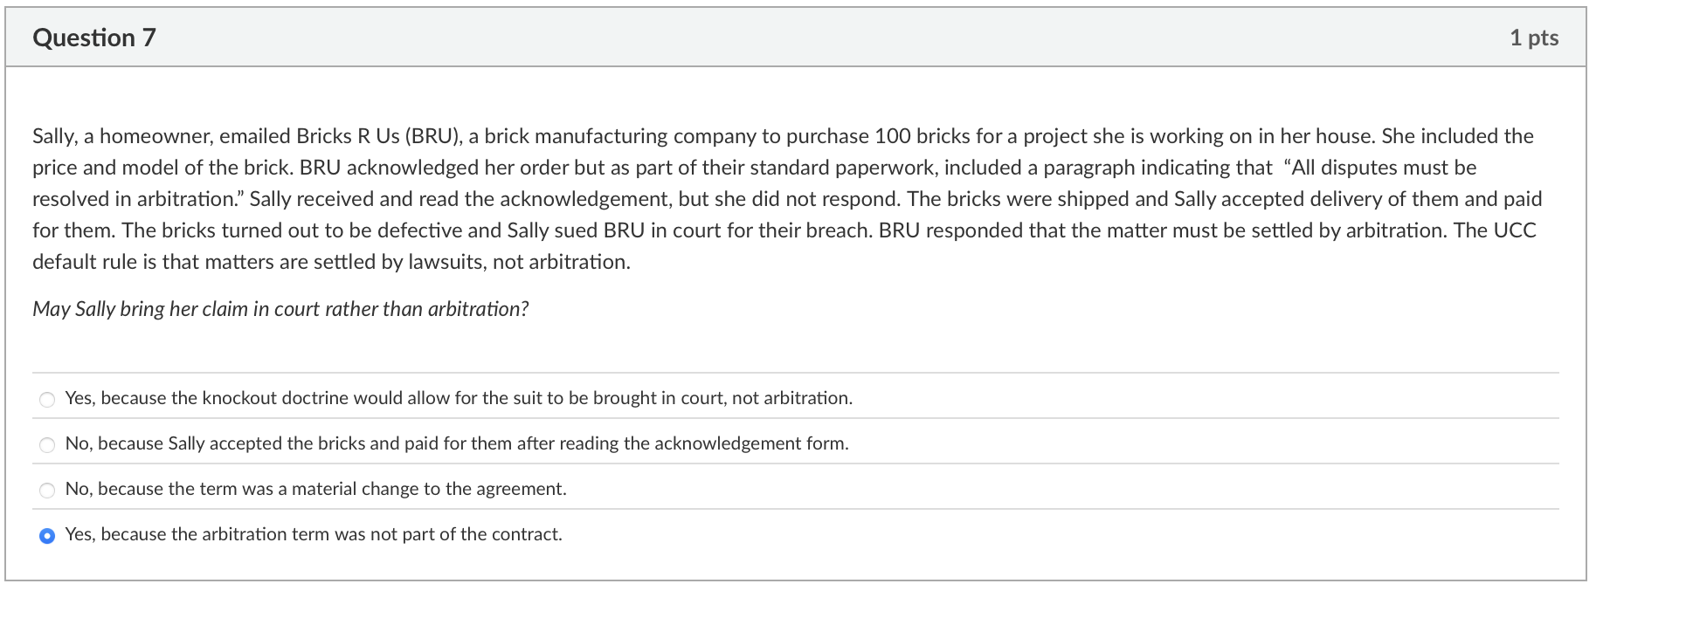Click the text "Yes, because the arbitration term was not part"
The height and width of the screenshot is (625, 1693).
[314, 533]
